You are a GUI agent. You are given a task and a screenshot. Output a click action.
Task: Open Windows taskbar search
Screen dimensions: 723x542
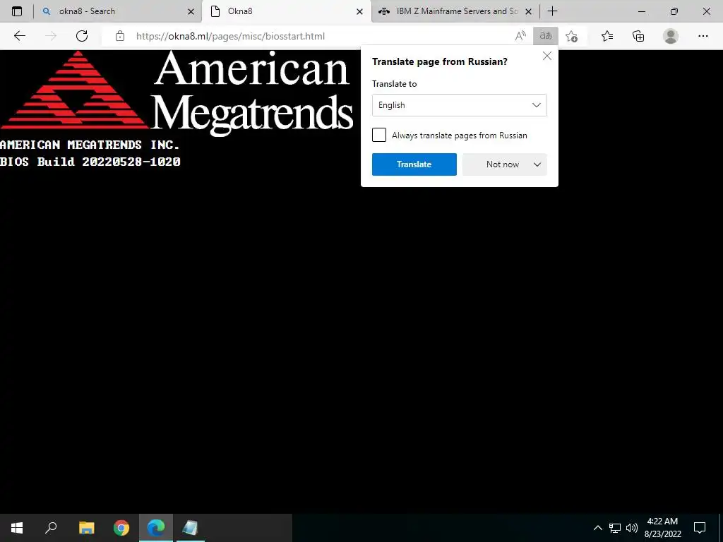pyautogui.click(x=51, y=528)
